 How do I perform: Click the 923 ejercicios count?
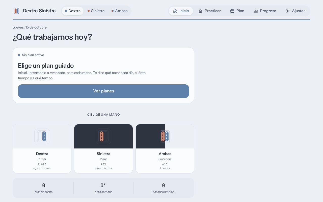[103, 166]
